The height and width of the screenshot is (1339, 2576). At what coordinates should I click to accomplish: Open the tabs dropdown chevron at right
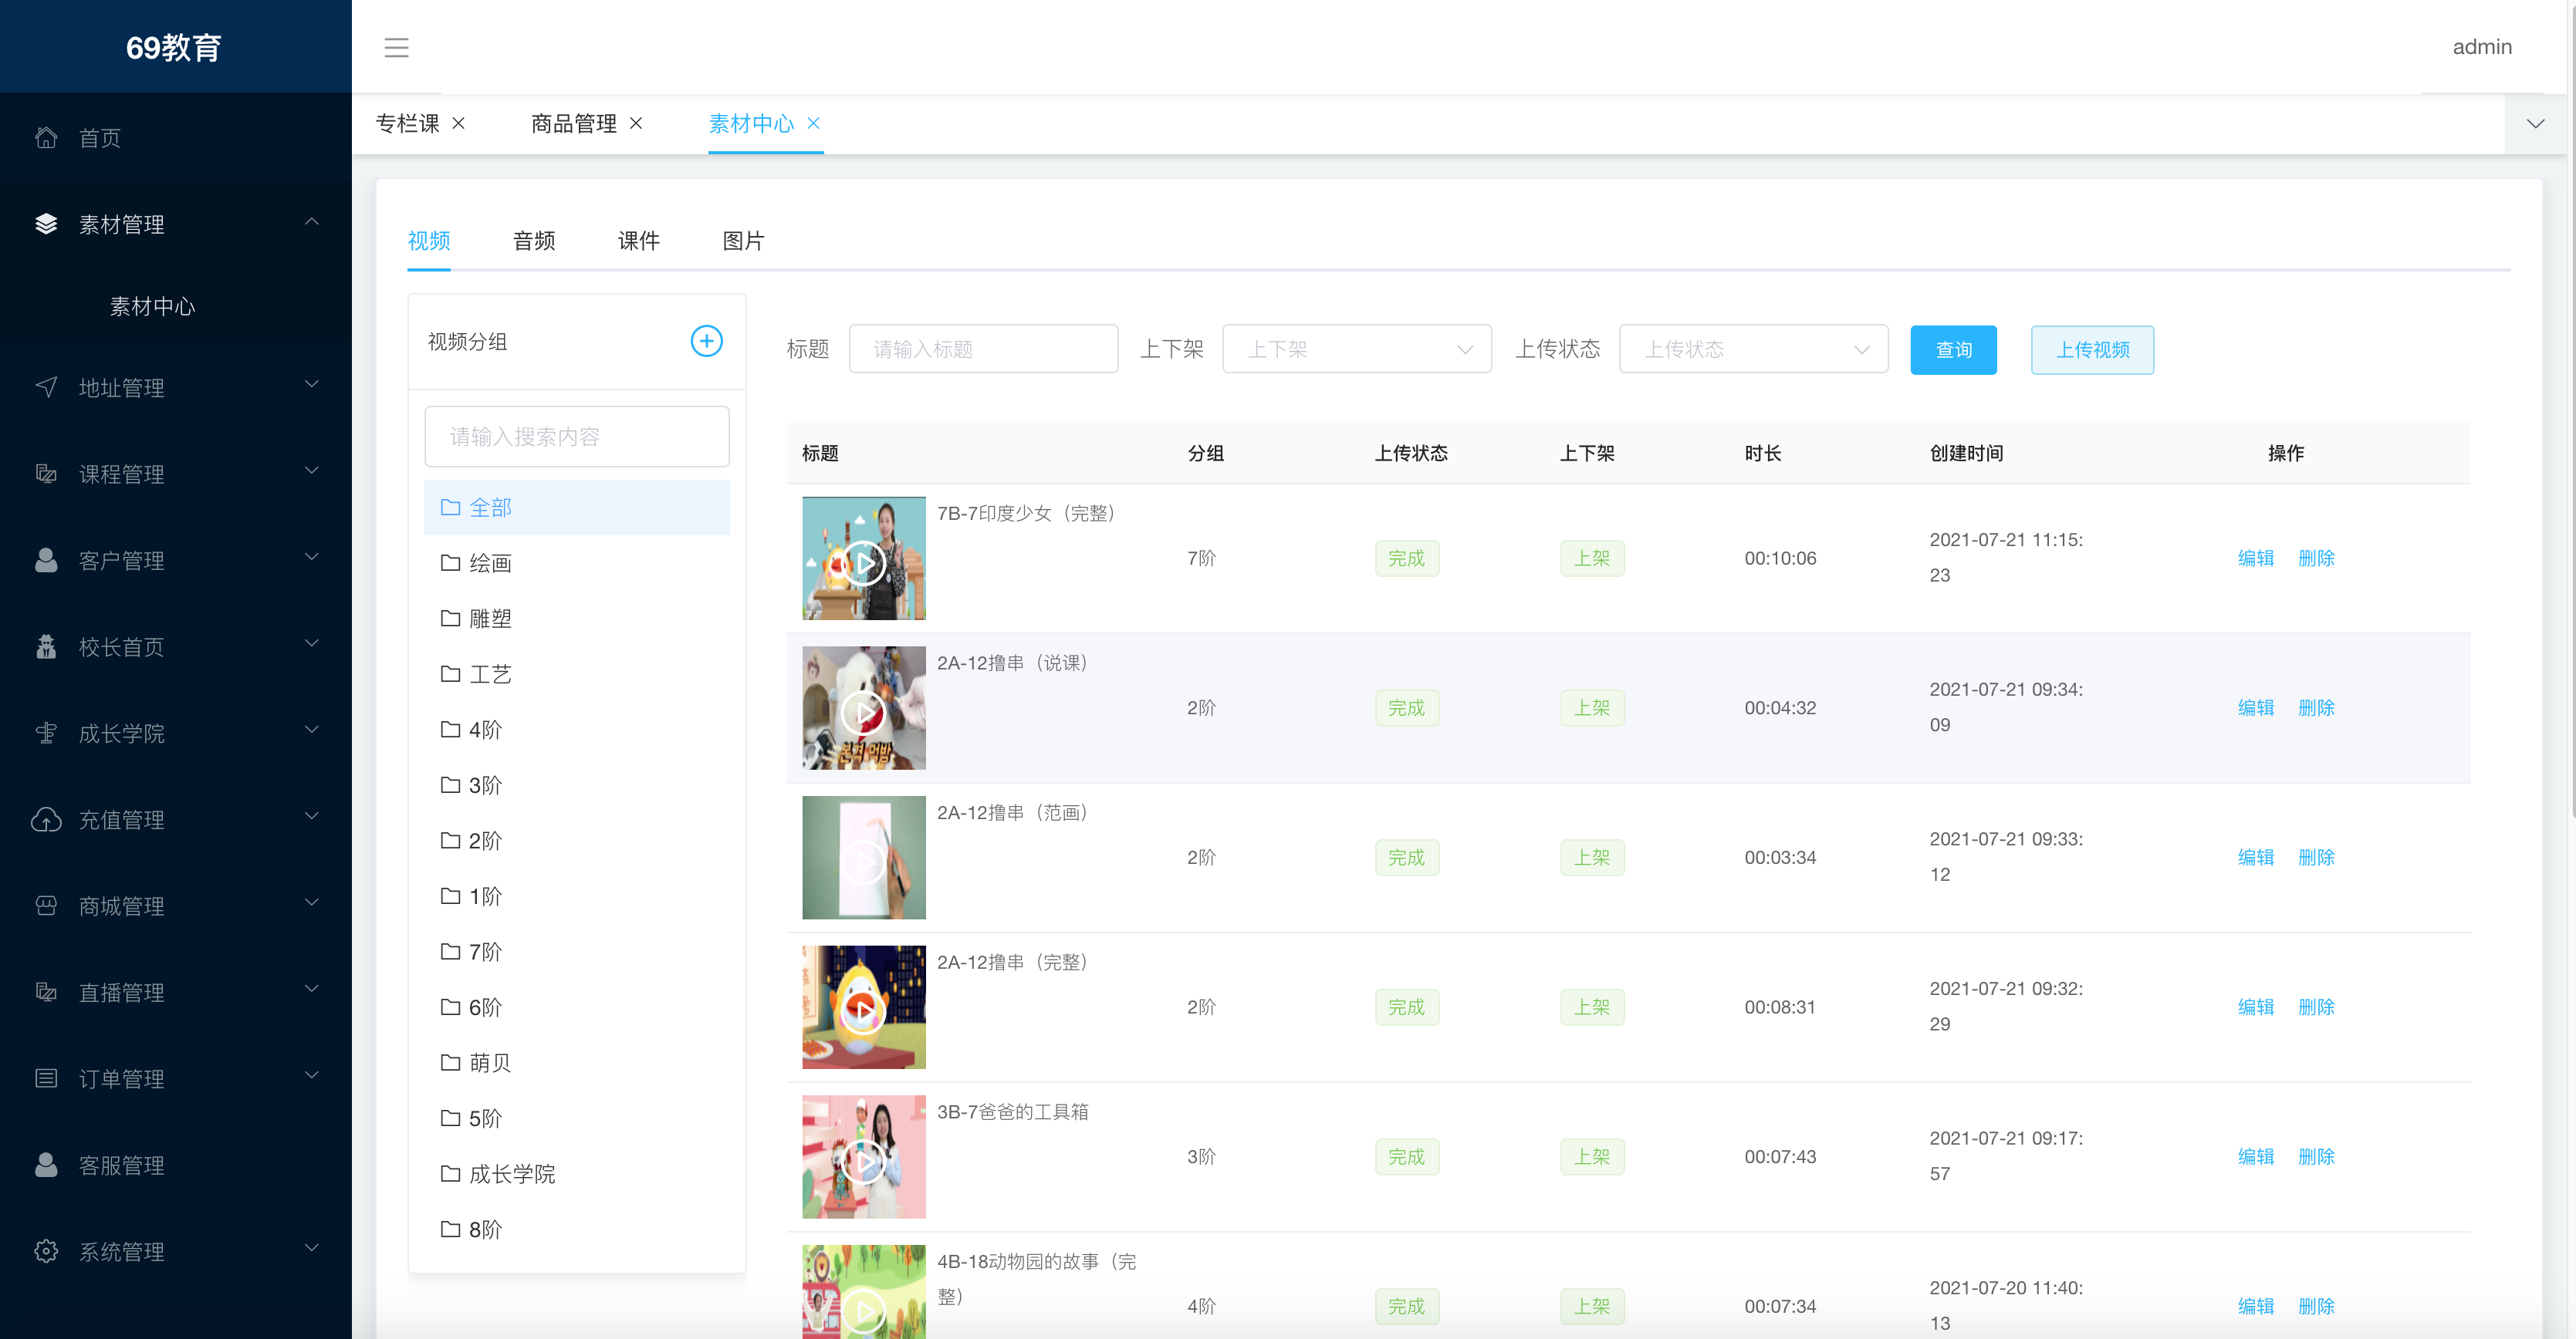[x=2535, y=124]
